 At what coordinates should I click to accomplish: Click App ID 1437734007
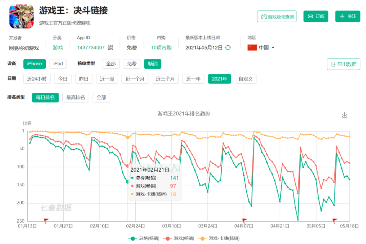(x=91, y=47)
